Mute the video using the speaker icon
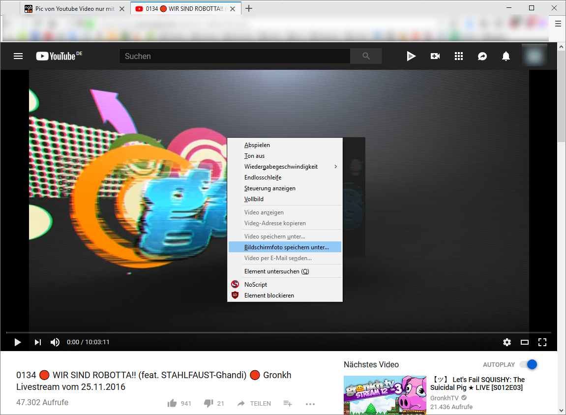 [55, 342]
